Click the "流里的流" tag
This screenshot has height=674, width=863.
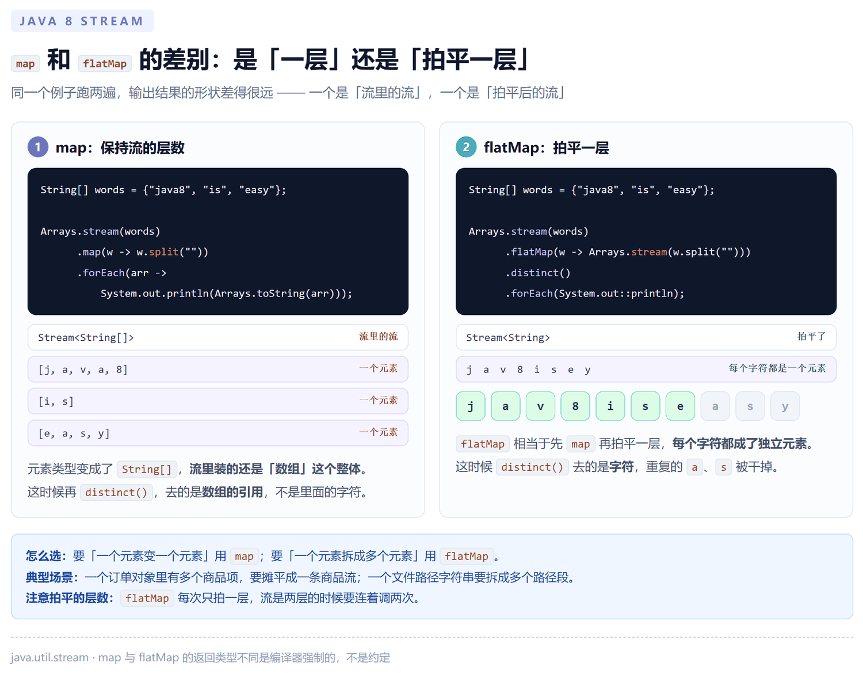(378, 337)
